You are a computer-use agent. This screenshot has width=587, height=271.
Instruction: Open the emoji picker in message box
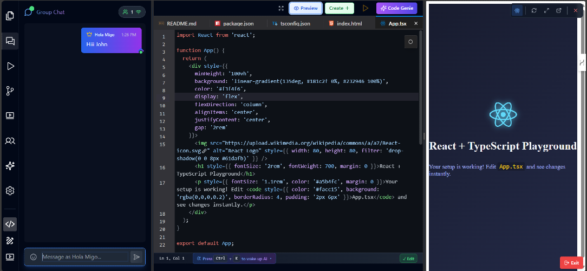click(x=34, y=257)
